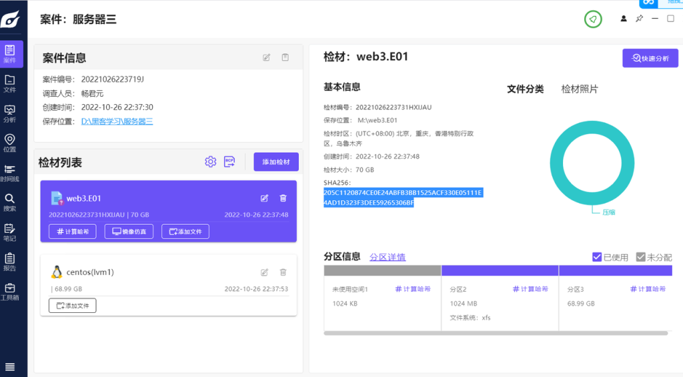The height and width of the screenshot is (377, 683).
Task: Open the 分析 analysis sidebar icon
Action: (x=10, y=113)
